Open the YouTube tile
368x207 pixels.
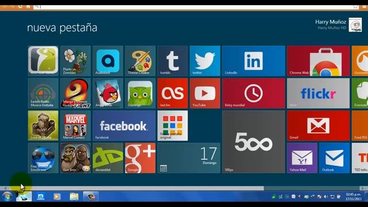click(205, 93)
